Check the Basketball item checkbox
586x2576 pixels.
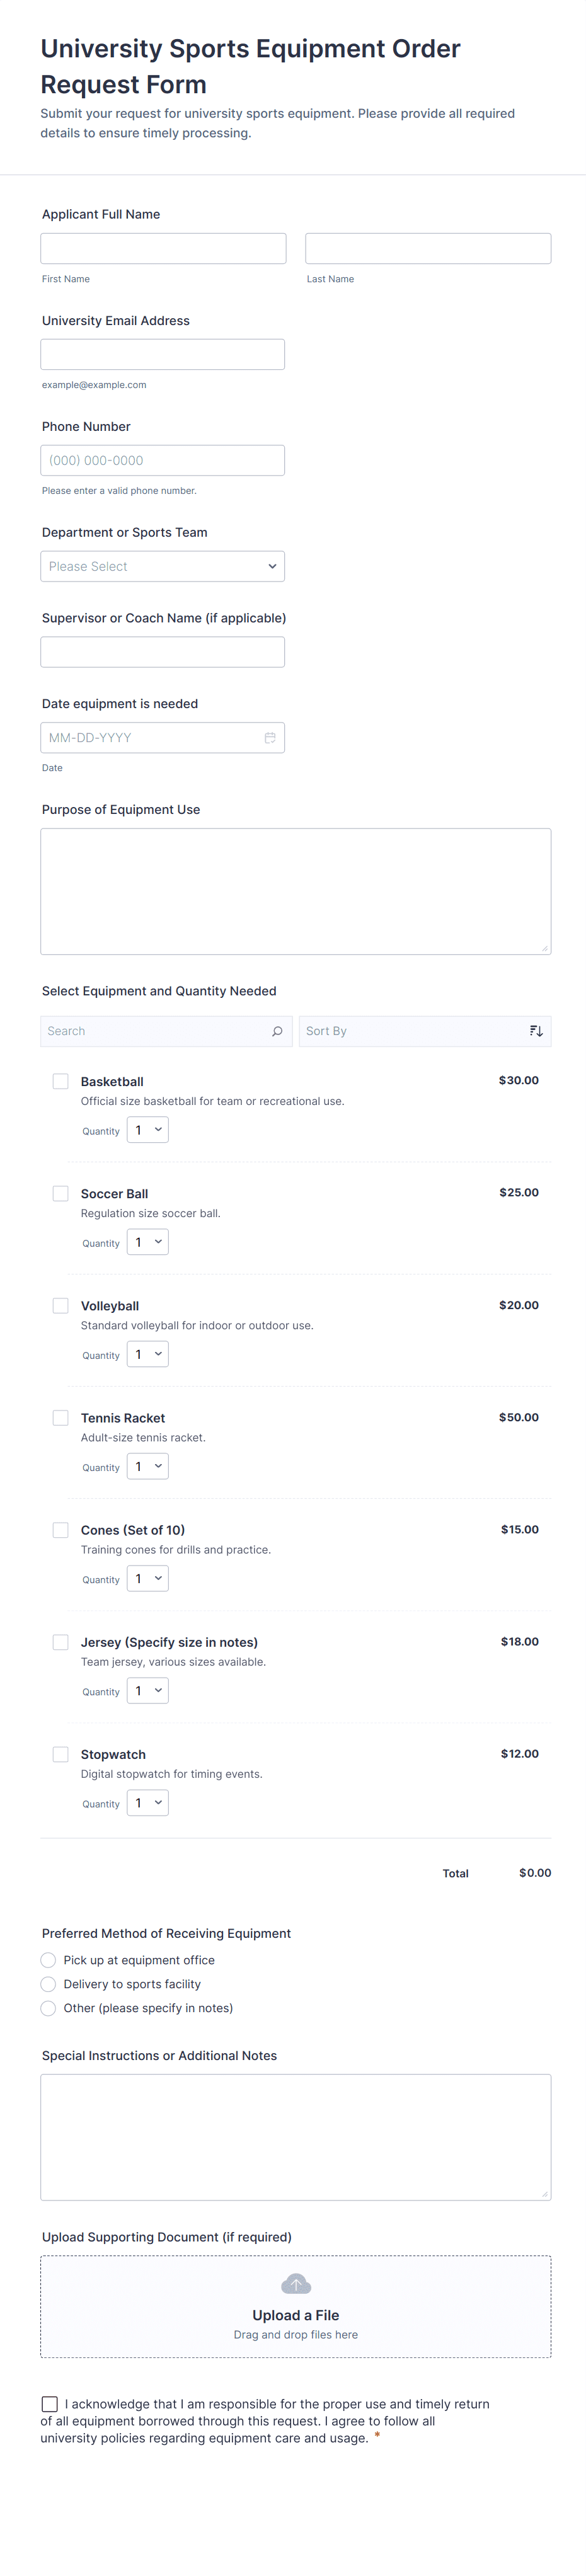click(x=61, y=1081)
